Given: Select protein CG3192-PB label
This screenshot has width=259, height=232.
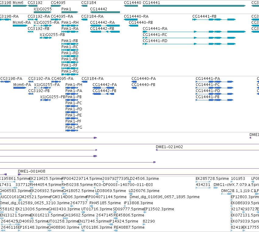Looking at the screenshot, I should pos(39,91).
